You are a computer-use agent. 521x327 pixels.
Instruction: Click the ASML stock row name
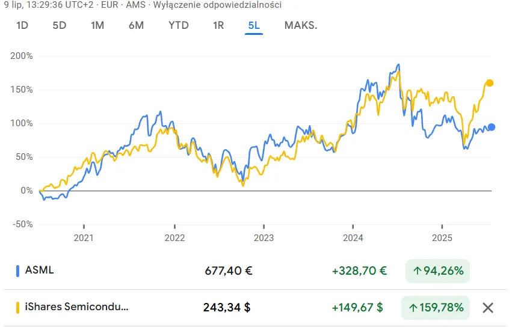click(x=39, y=270)
